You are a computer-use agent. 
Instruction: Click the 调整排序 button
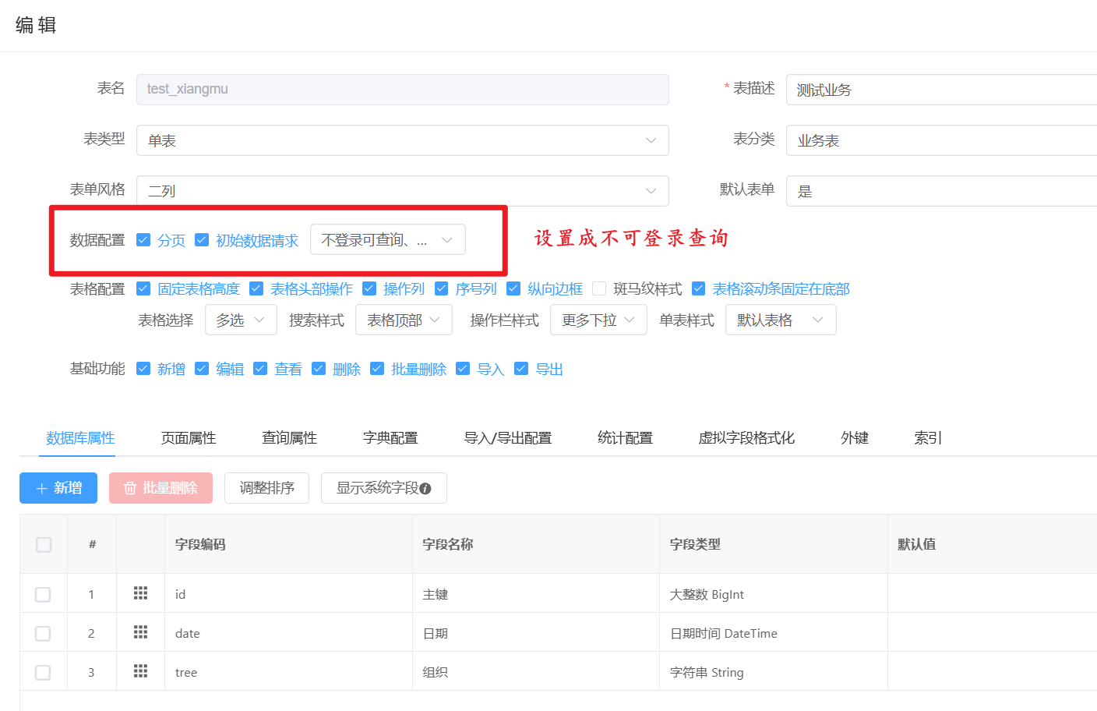point(266,488)
